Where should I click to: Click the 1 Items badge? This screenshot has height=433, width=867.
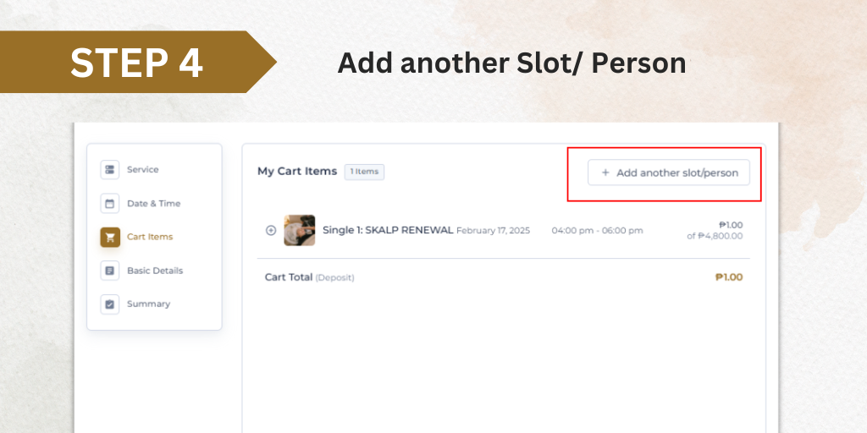point(364,172)
